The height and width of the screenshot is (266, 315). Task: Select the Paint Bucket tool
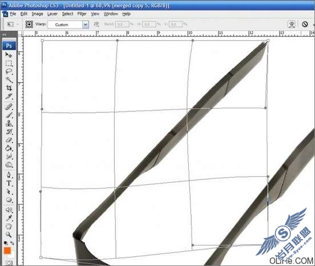click(x=9, y=148)
